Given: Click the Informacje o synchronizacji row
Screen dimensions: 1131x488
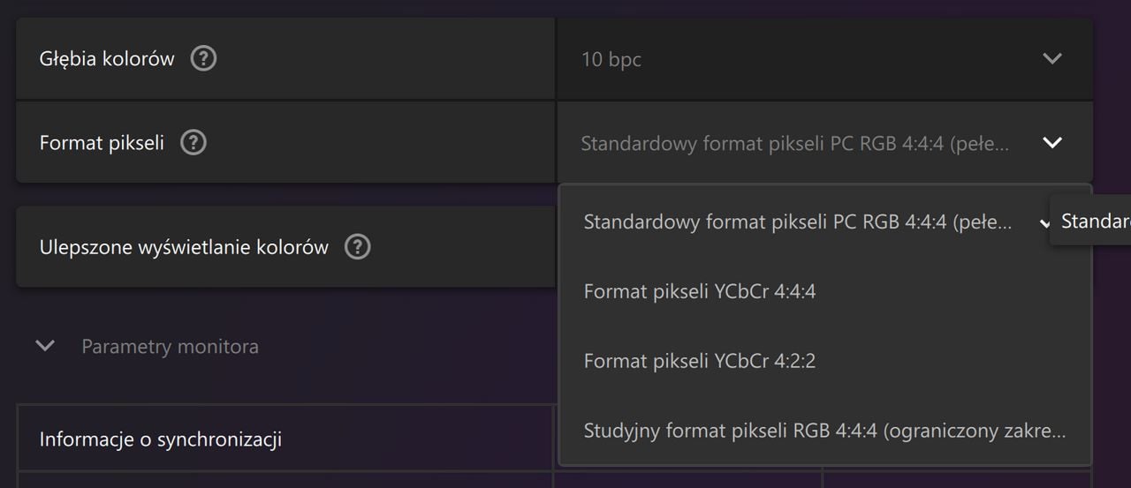Looking at the screenshot, I should [x=285, y=439].
